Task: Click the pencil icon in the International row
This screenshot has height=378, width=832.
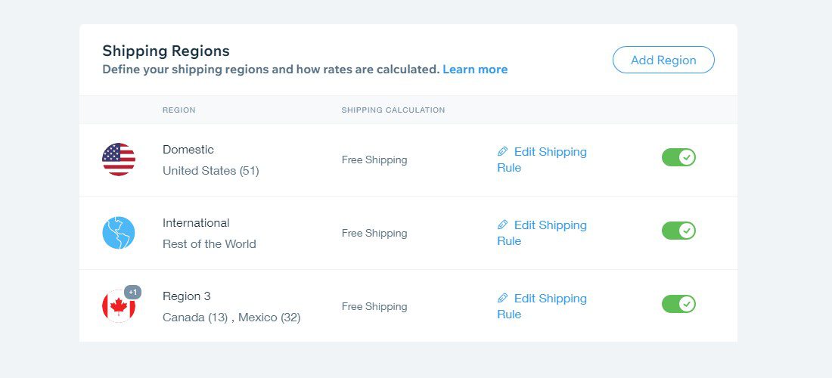Action: click(x=502, y=225)
